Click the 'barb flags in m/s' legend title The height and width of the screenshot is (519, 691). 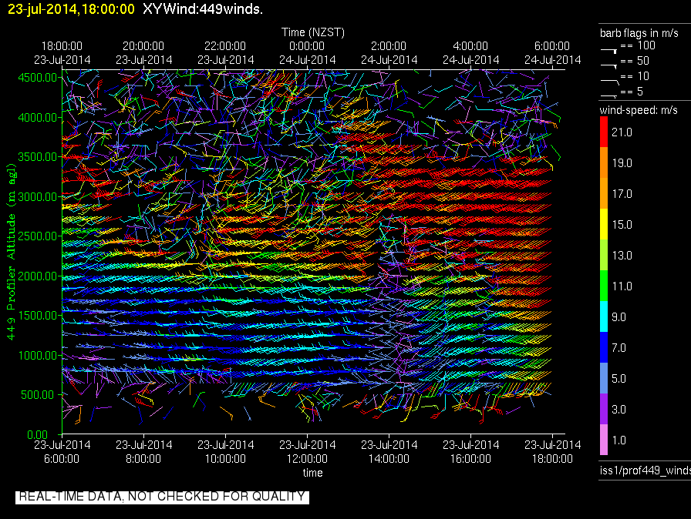point(639,33)
